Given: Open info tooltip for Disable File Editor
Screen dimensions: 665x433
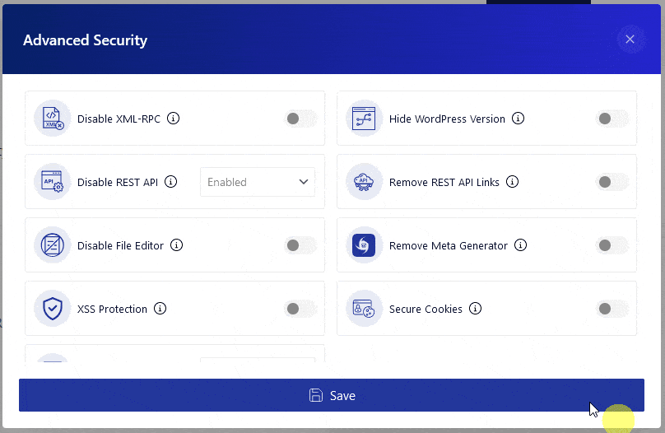Looking at the screenshot, I should tap(176, 245).
